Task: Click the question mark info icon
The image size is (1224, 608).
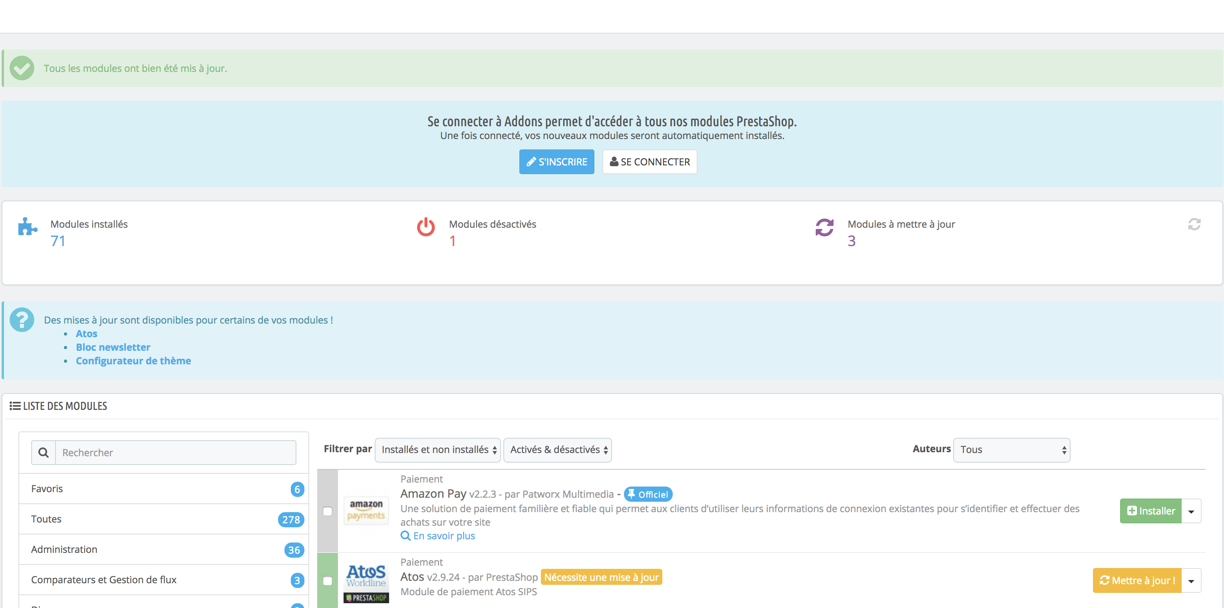Action: click(x=22, y=320)
